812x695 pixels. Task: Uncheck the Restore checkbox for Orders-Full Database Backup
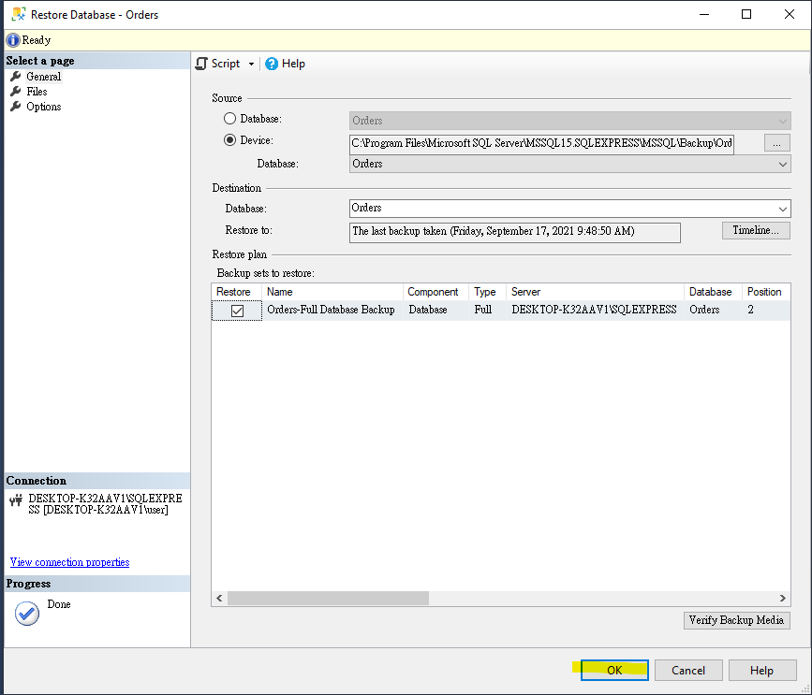point(235,310)
